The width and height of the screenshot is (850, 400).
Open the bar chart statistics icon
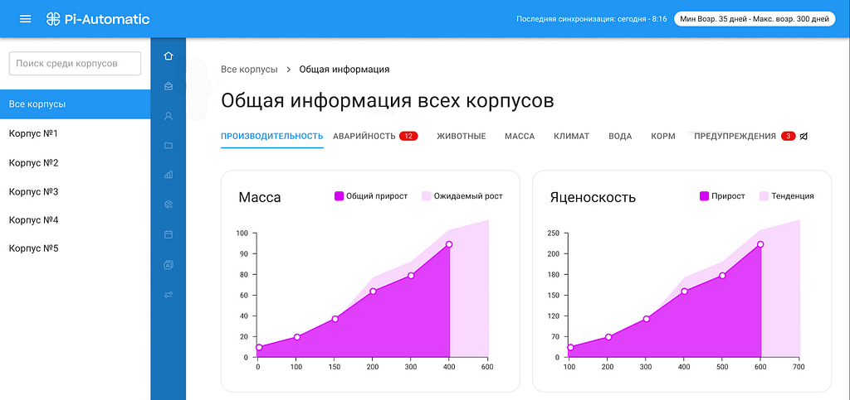tap(168, 175)
